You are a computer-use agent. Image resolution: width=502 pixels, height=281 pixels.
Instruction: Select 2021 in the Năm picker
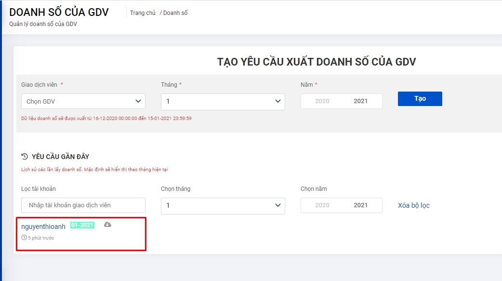point(360,101)
